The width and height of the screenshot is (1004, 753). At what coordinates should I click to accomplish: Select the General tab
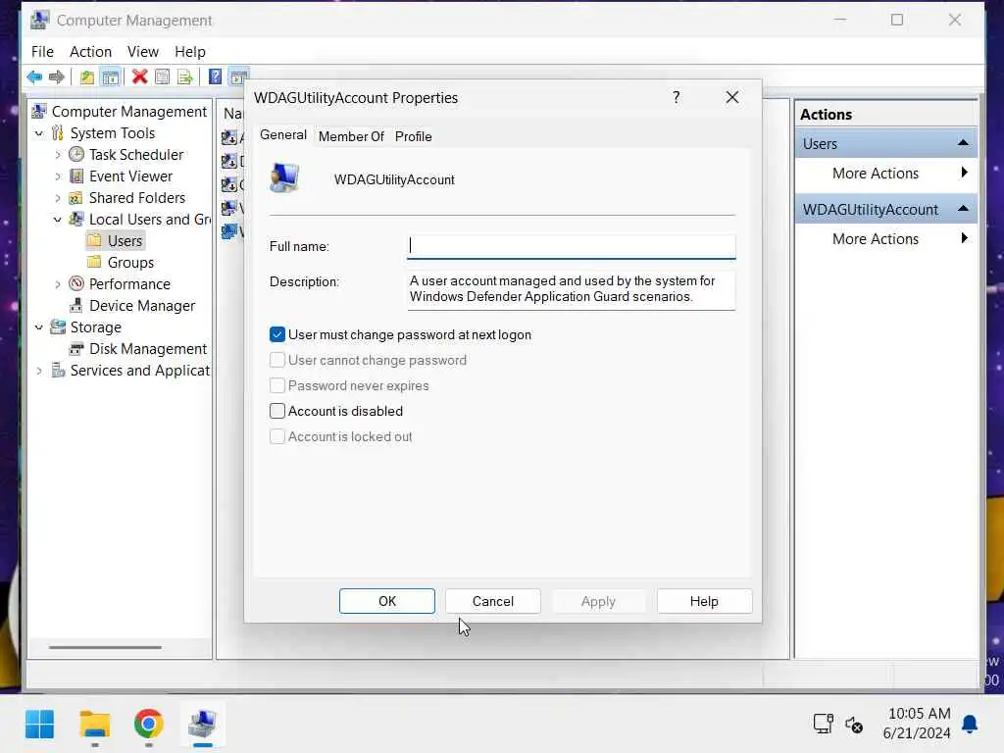point(283,135)
